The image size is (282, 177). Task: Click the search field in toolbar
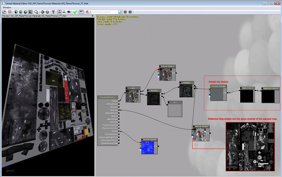point(105,12)
